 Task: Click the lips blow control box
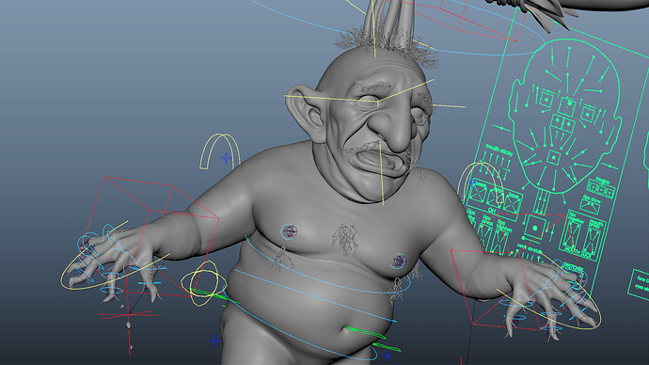pyautogui.click(x=591, y=205)
